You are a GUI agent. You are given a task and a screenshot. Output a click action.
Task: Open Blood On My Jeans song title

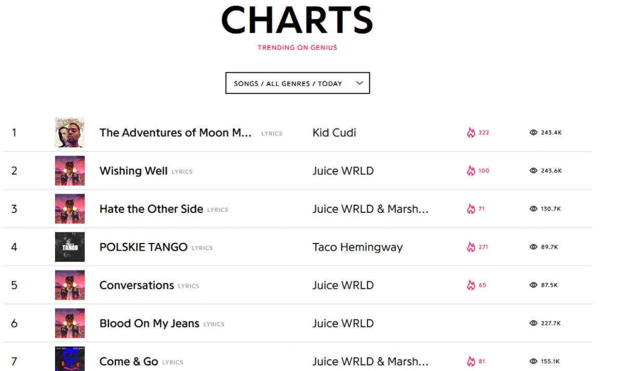click(149, 323)
